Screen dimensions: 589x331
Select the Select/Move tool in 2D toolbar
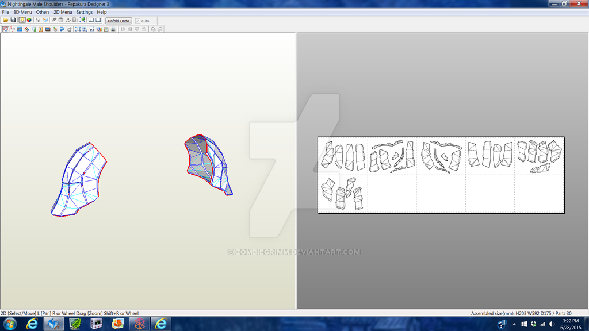5,29
